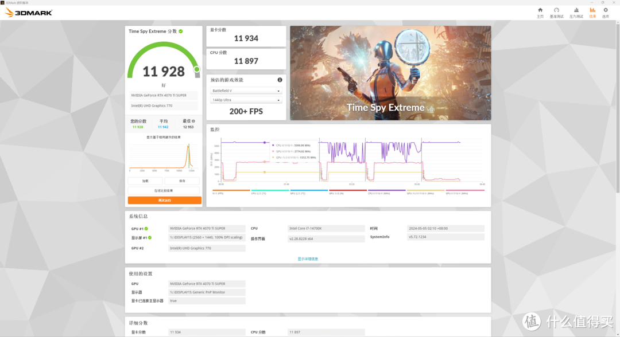Click the 平均 score 11 942

(163, 127)
